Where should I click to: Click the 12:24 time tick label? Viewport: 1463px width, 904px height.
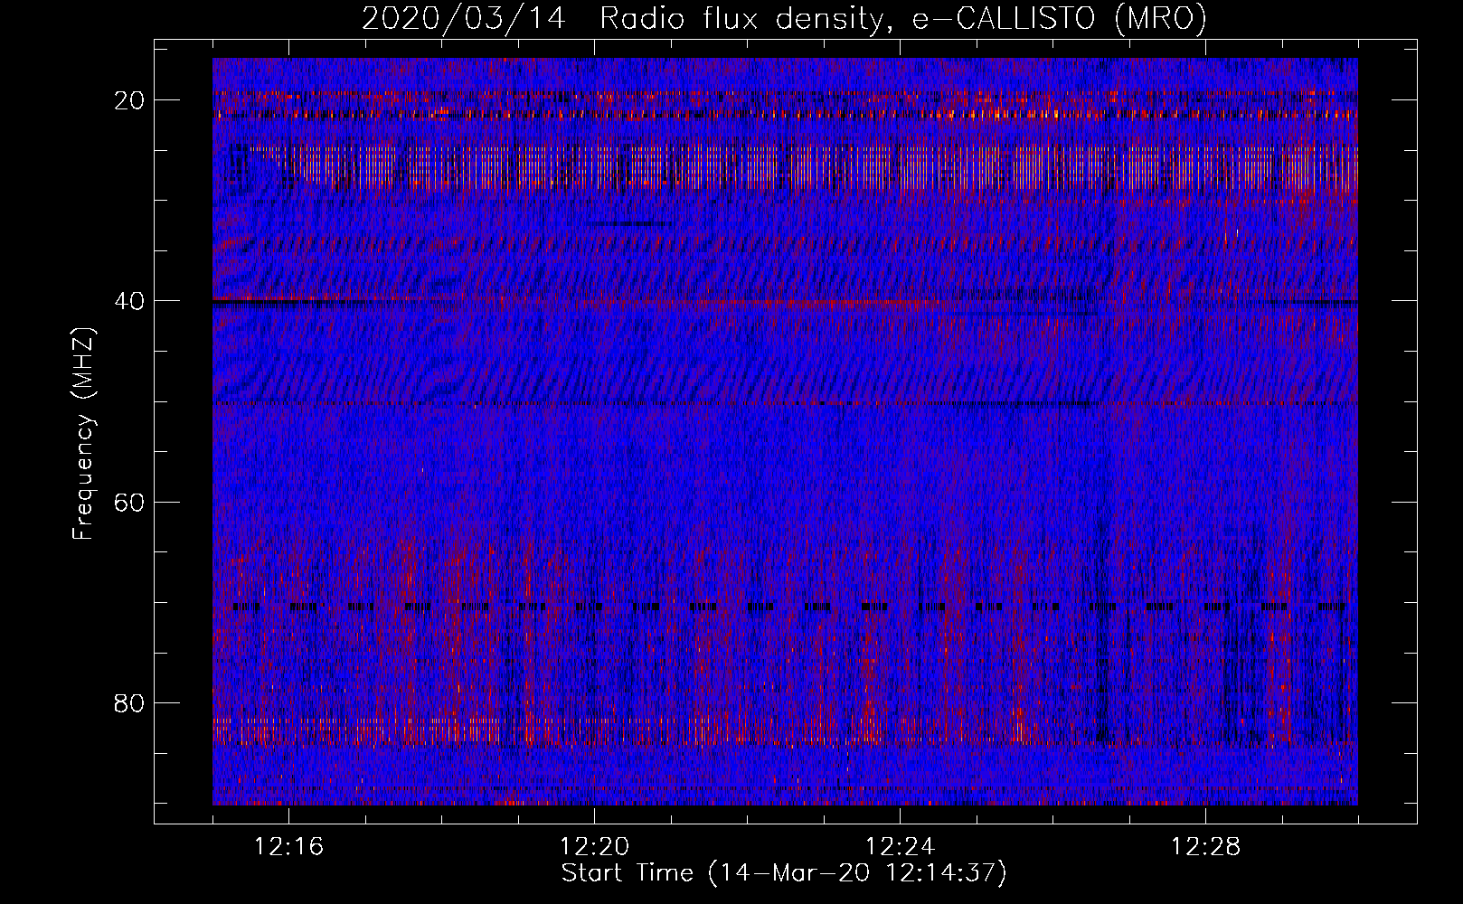coord(900,847)
